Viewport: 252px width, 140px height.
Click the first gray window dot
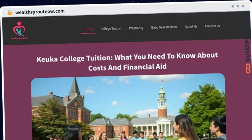coord(233,6)
